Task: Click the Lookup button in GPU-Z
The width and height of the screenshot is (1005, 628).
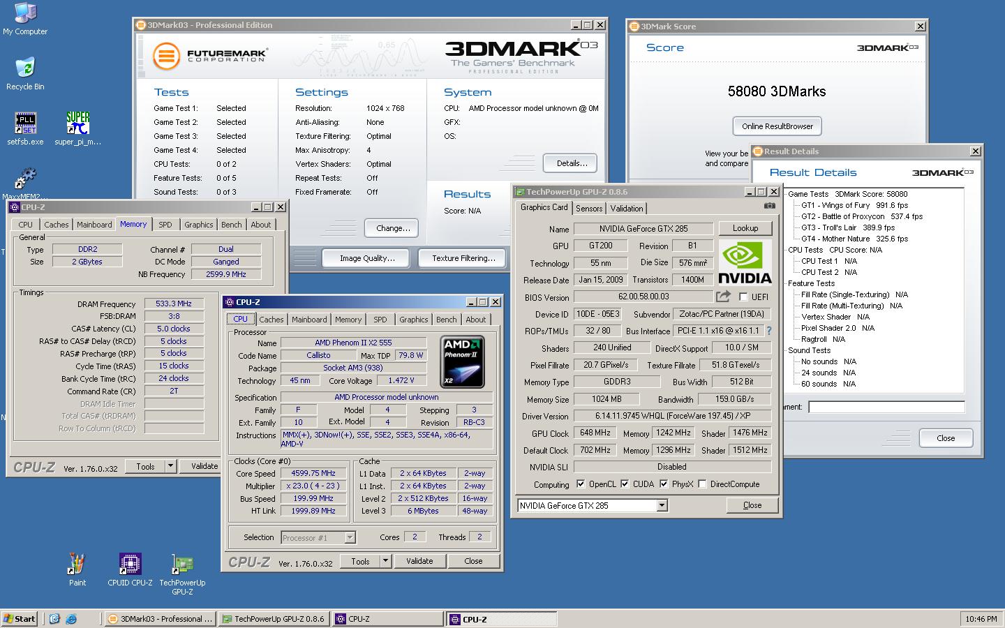Action: [x=745, y=229]
